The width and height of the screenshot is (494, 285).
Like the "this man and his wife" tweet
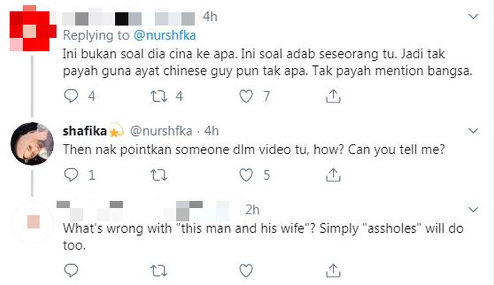point(246,271)
